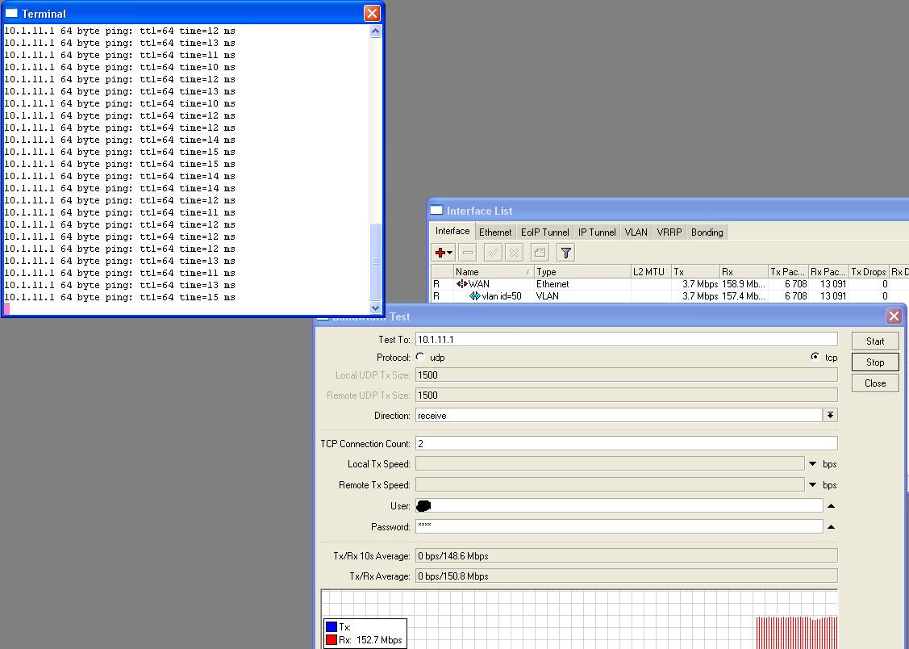Screen dimensions: 909x649
Task: Open the VLAN tab
Action: (636, 232)
